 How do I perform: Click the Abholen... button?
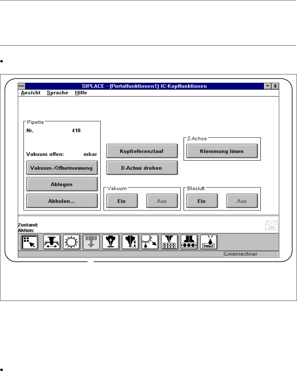[62, 201]
